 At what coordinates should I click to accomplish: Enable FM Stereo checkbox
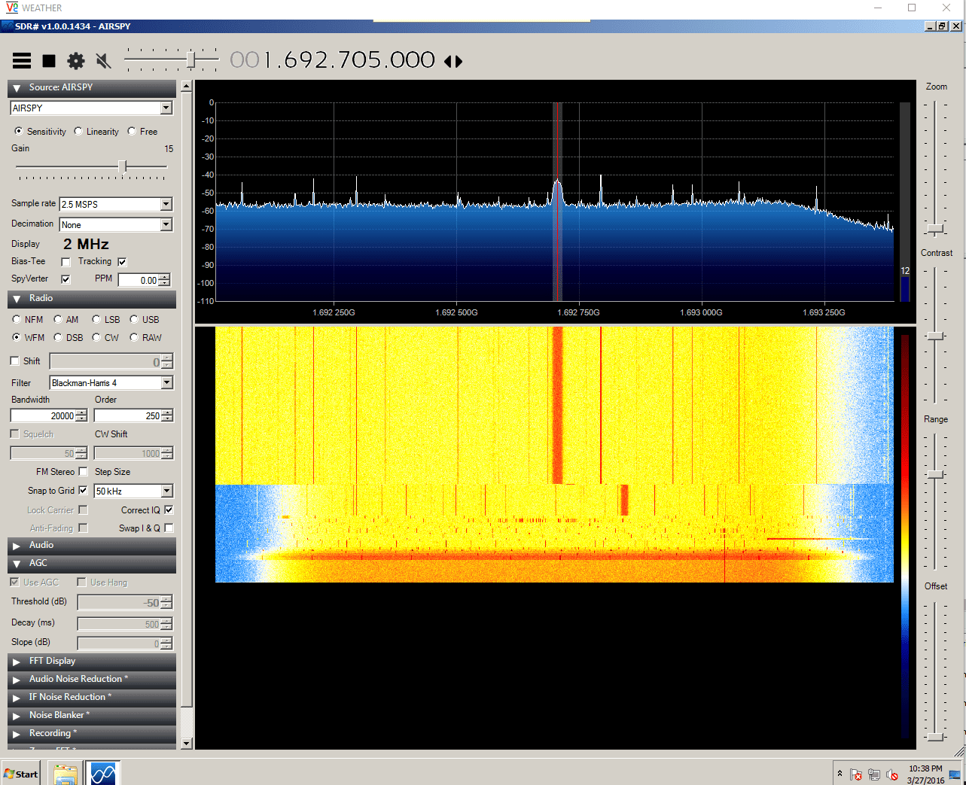[x=83, y=472]
